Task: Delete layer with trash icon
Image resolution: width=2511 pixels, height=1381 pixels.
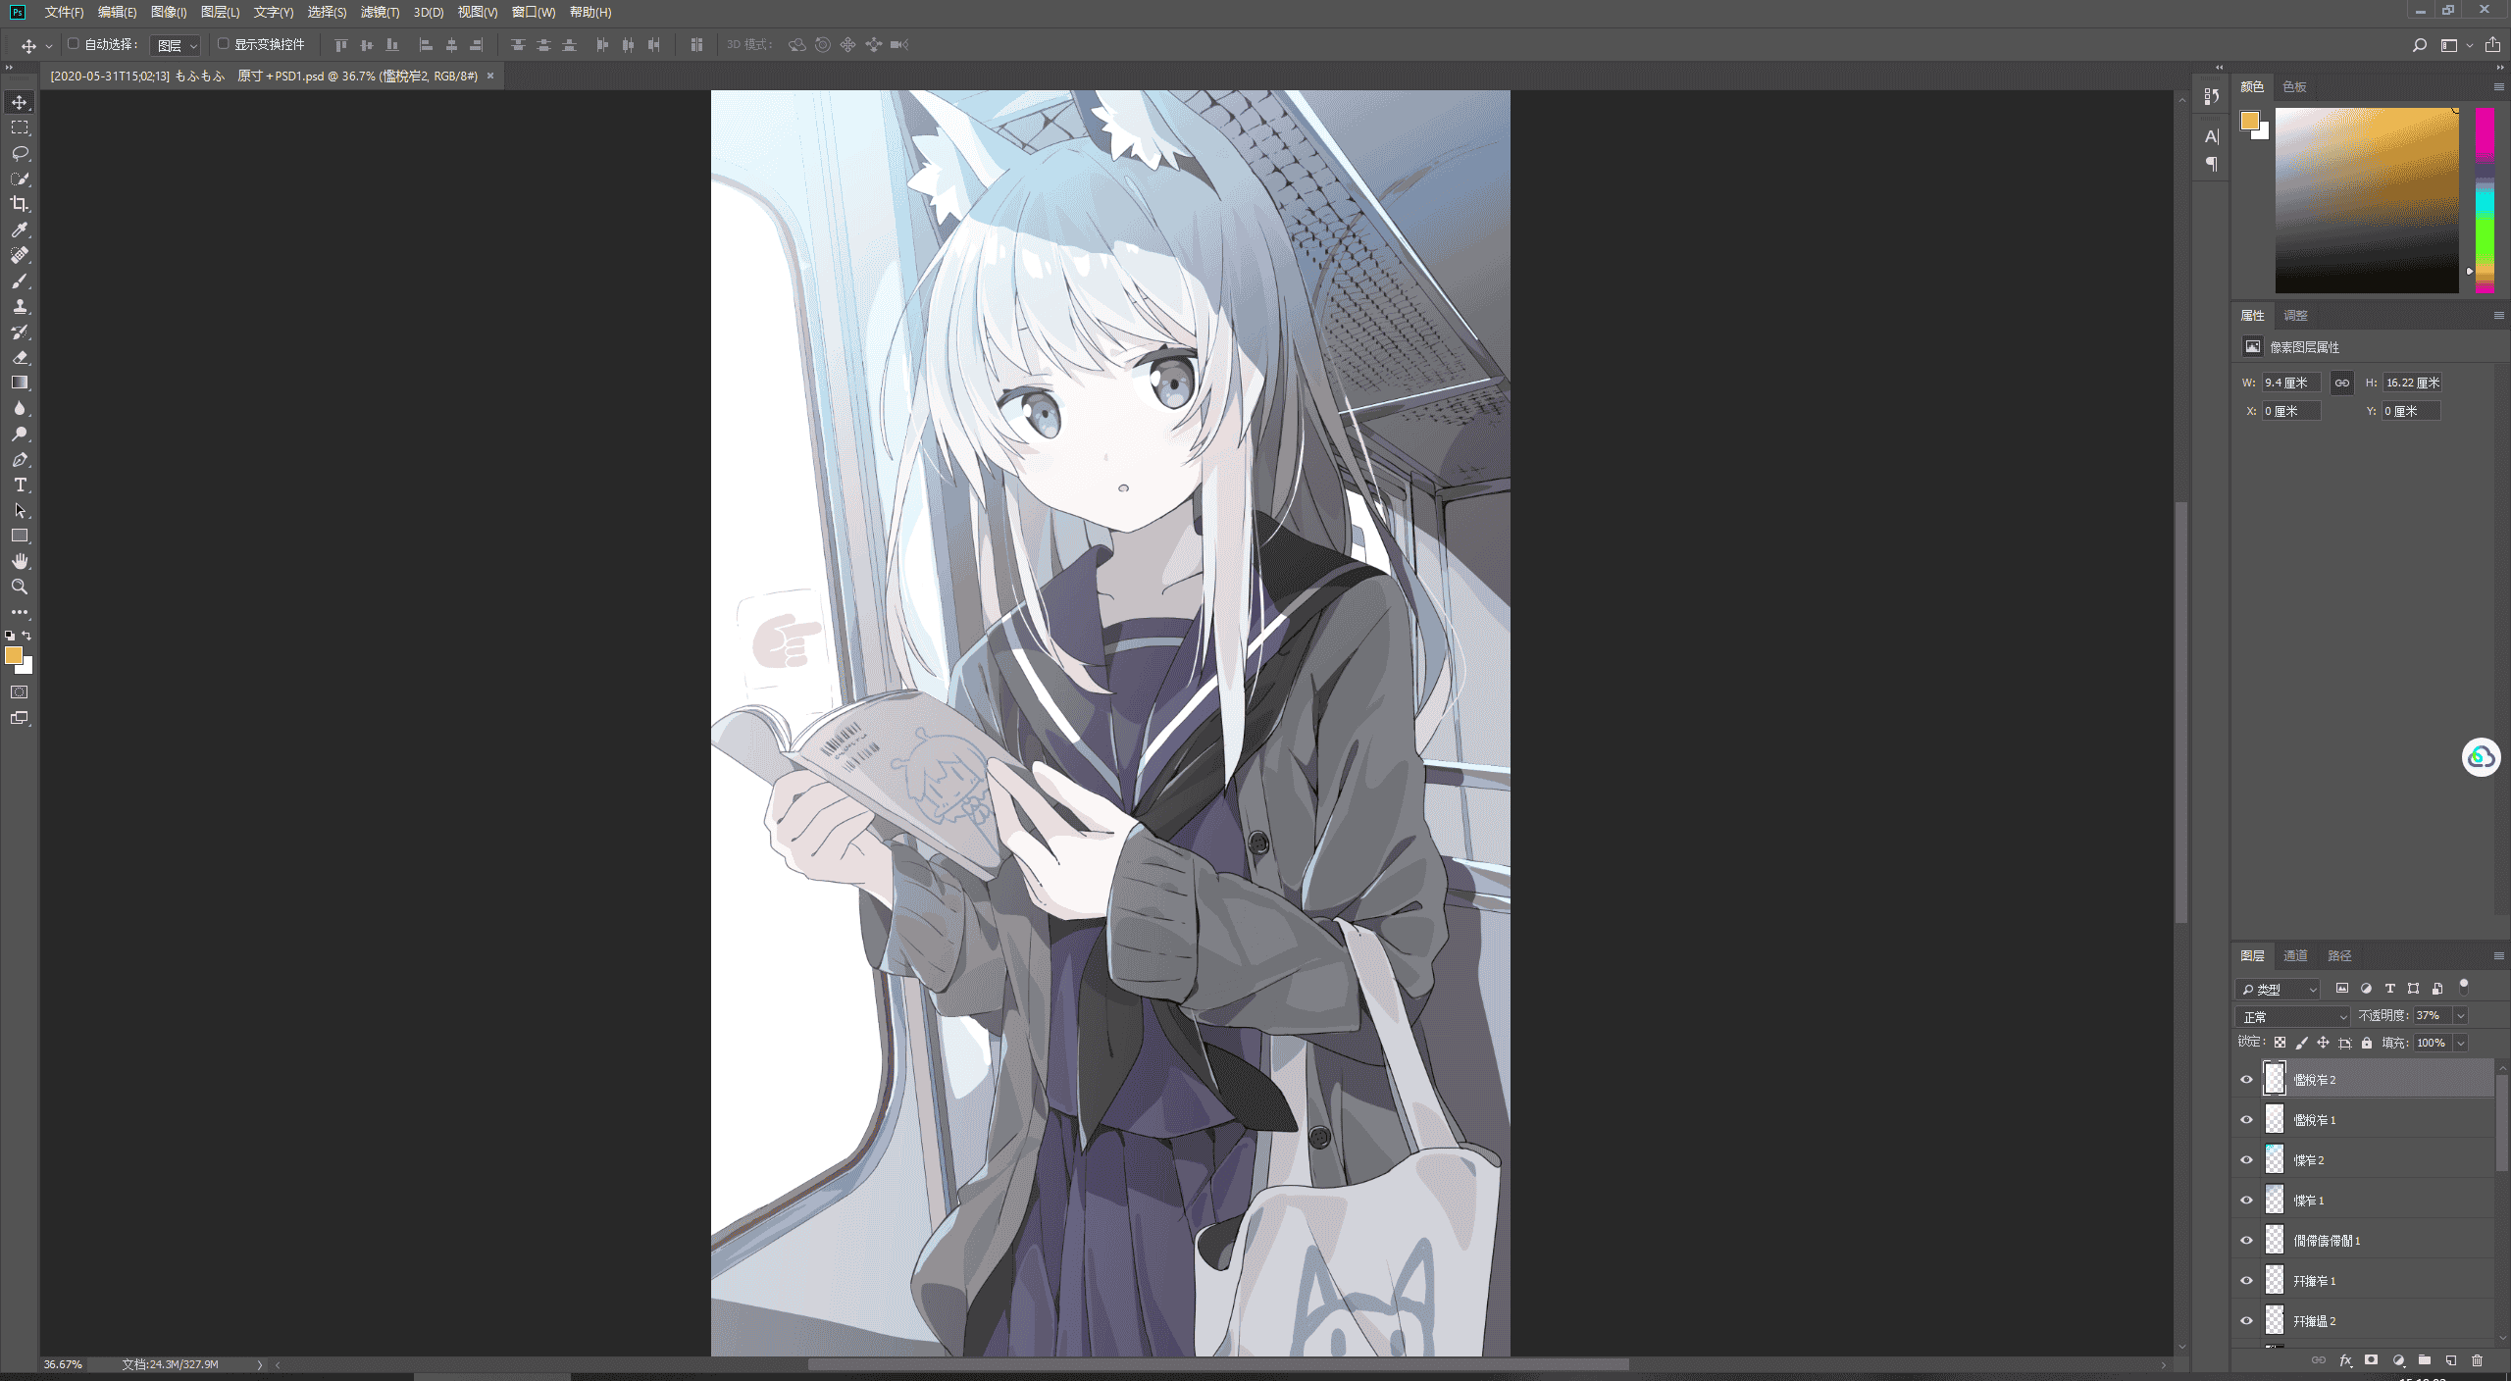Action: click(2477, 1360)
